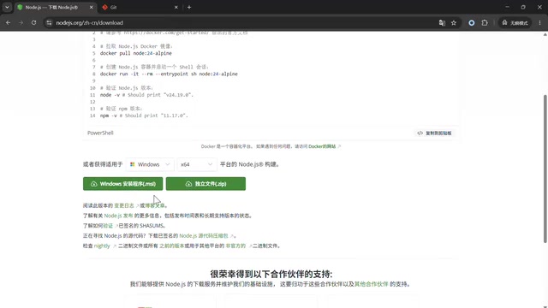Close the Git tab
Viewport: 548px width, 308px height.
coord(176,8)
